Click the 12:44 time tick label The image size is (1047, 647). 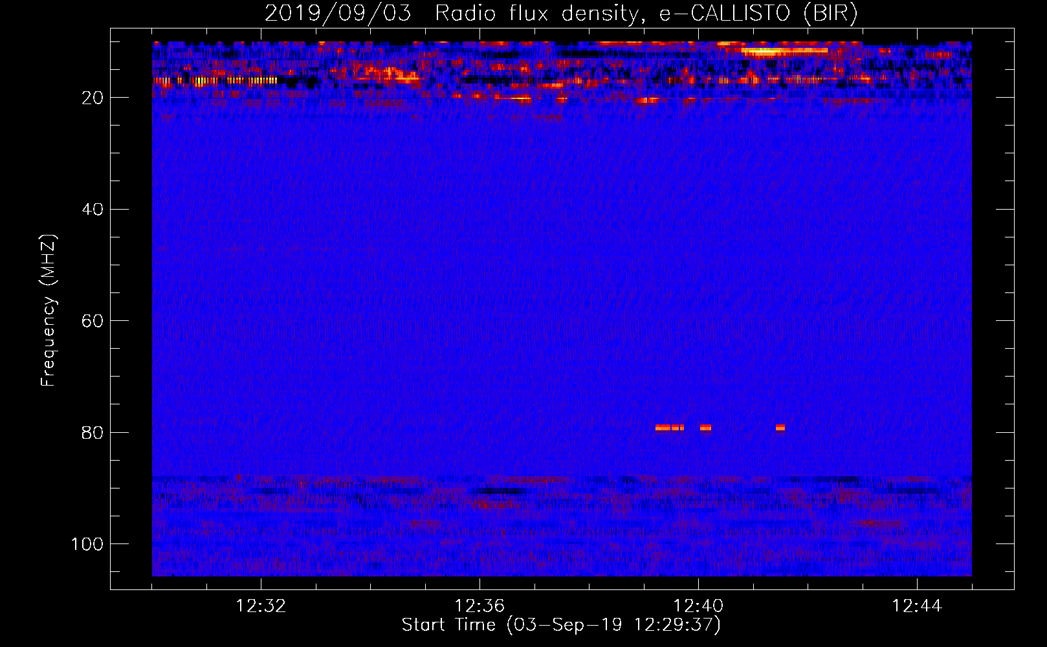pyautogui.click(x=917, y=606)
